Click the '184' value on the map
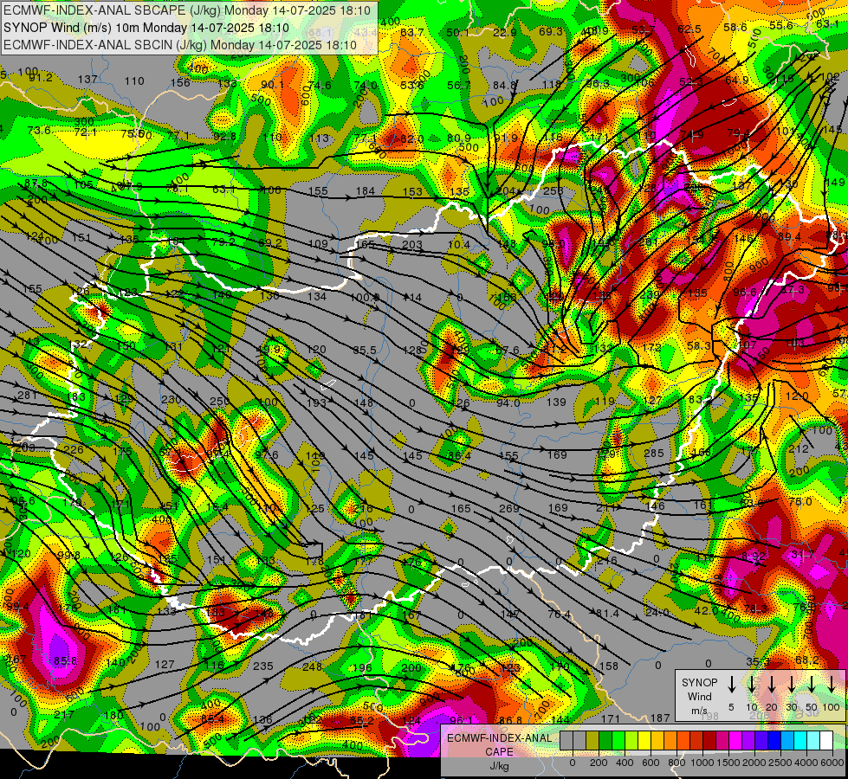Screen dimensions: 848x779 [366, 190]
